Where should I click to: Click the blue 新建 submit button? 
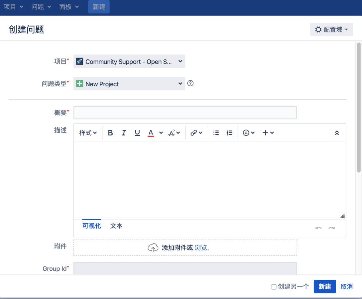324,287
